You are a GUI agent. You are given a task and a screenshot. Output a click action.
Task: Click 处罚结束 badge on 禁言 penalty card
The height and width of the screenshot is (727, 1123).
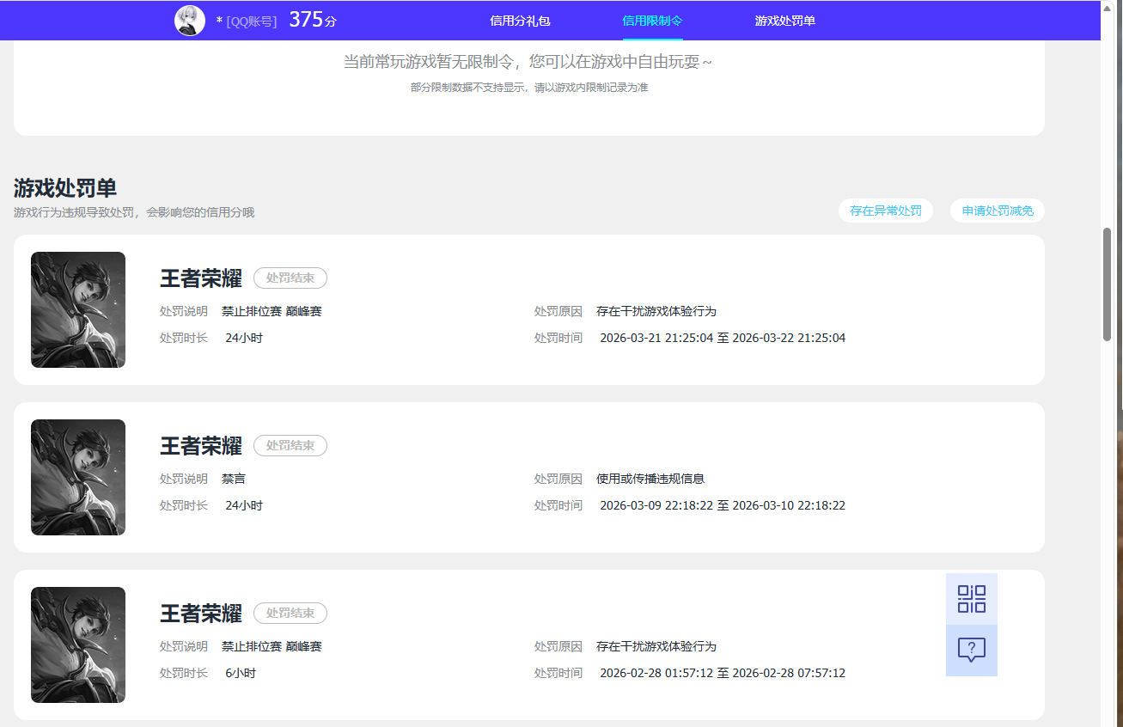(290, 446)
